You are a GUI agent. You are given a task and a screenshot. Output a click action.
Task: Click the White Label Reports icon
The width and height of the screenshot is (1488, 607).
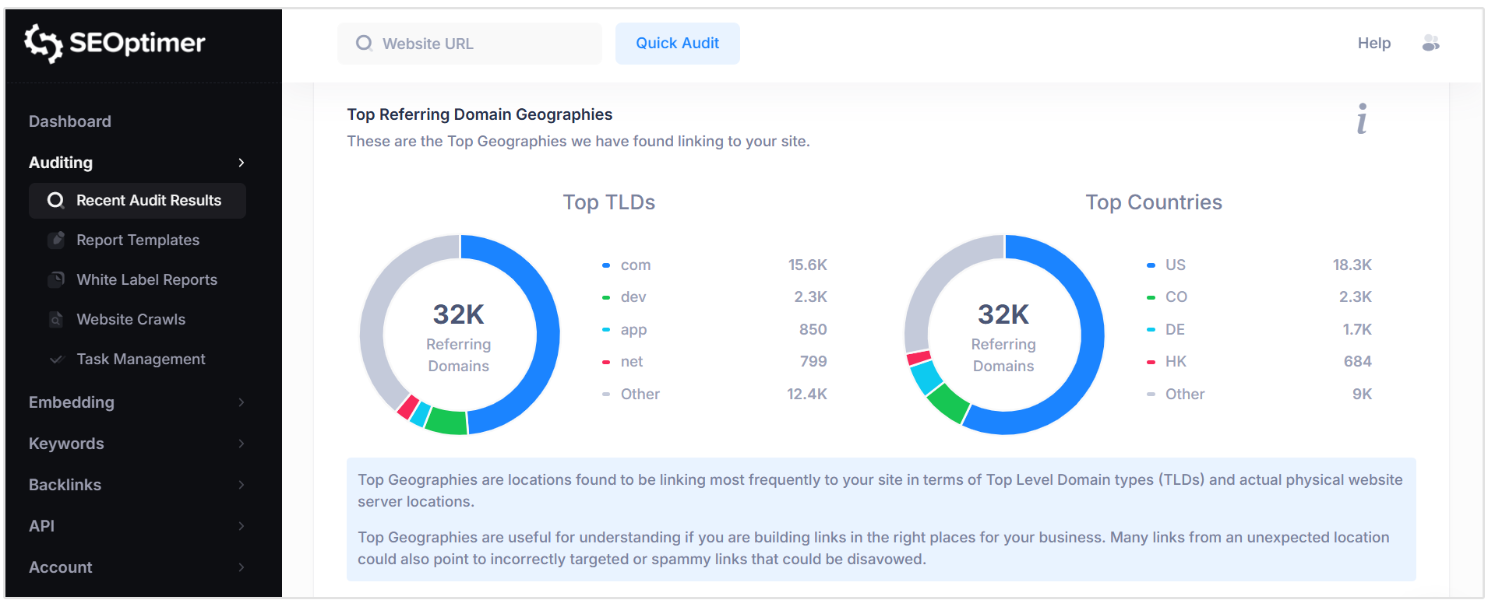[56, 280]
